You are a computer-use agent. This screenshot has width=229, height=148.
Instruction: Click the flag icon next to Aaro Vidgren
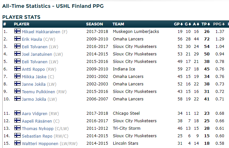pyautogui.click(x=17, y=113)
